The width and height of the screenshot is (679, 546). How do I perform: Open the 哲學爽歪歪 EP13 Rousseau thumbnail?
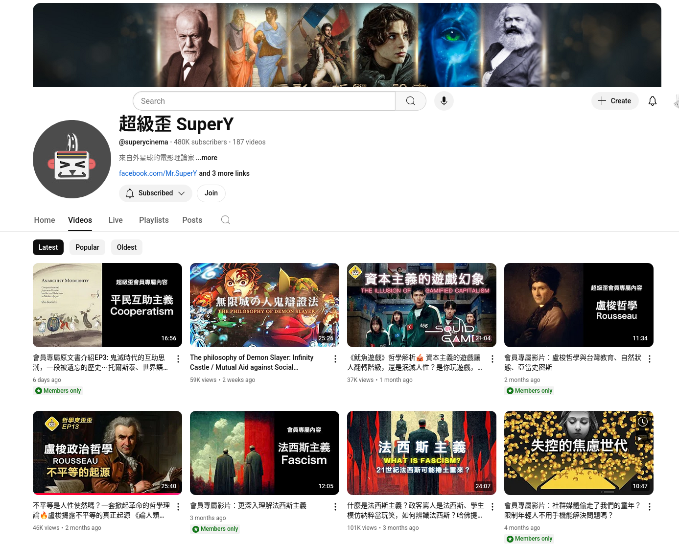pyautogui.click(x=107, y=453)
